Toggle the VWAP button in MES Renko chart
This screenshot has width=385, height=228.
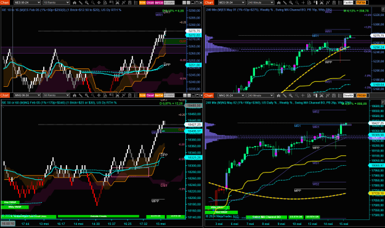[x=169, y=2]
